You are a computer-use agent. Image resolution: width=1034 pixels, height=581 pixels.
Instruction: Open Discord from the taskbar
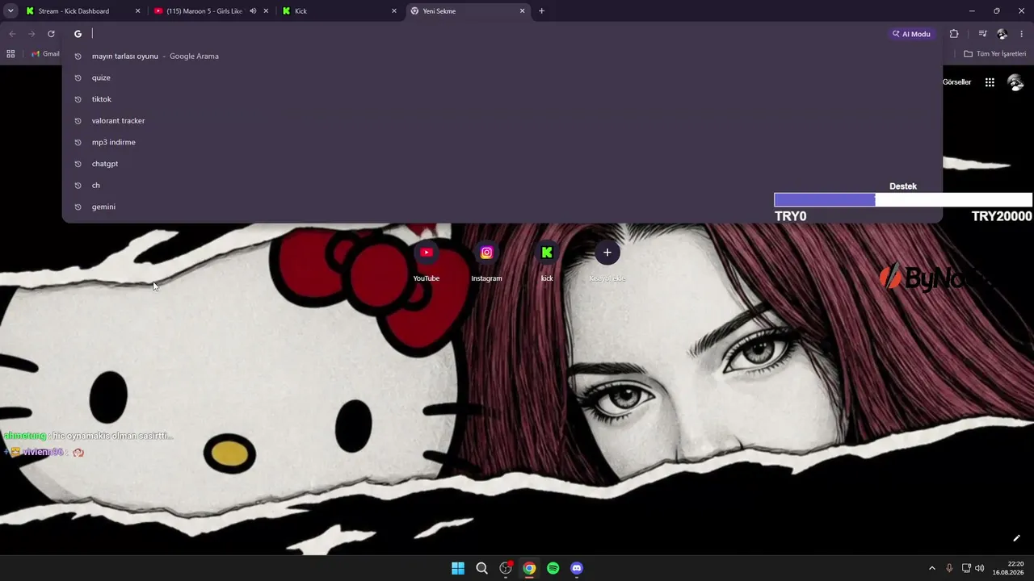(x=577, y=568)
